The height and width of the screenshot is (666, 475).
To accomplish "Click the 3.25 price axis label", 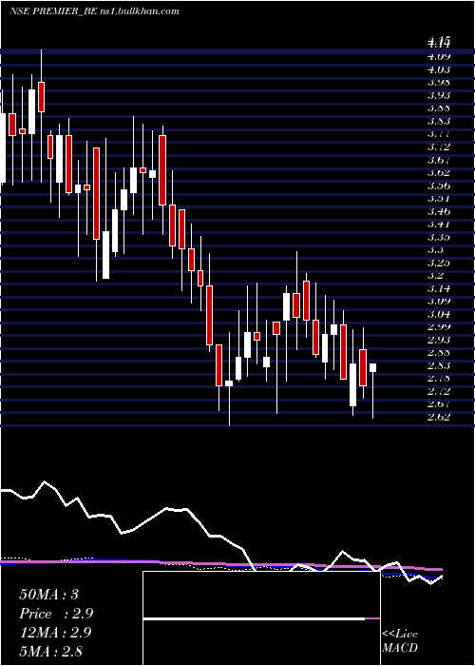I will tap(439, 263).
